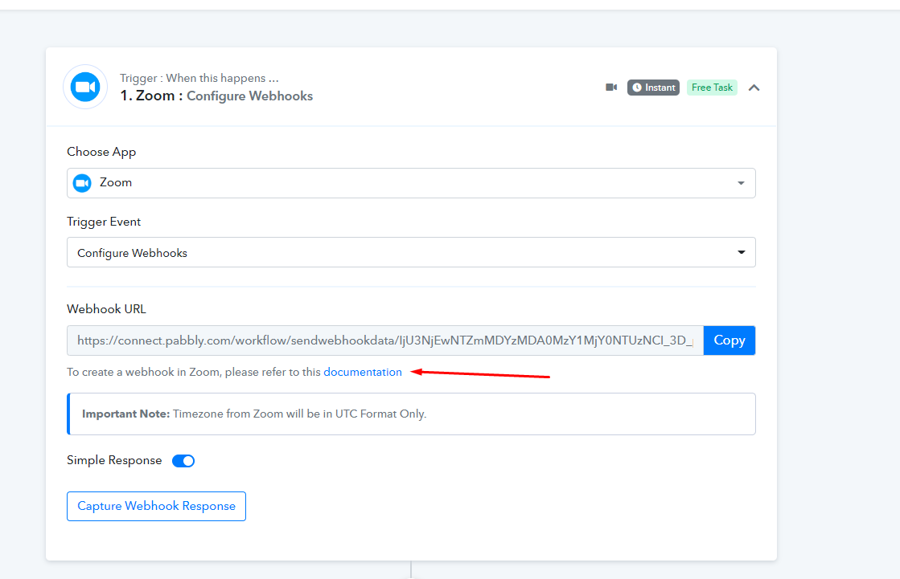Click the Important Note about UTC timezone
This screenshot has width=900, height=579.
tap(411, 414)
